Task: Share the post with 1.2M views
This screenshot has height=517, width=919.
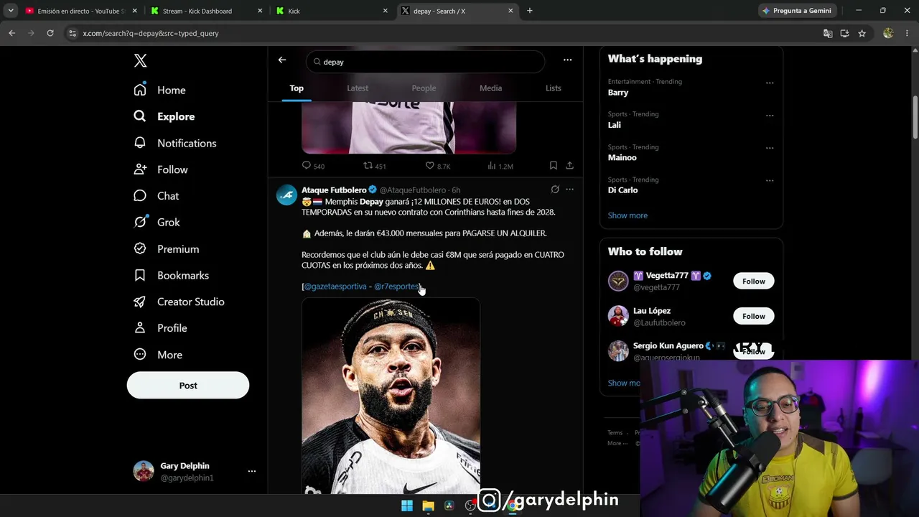Action: tap(569, 166)
